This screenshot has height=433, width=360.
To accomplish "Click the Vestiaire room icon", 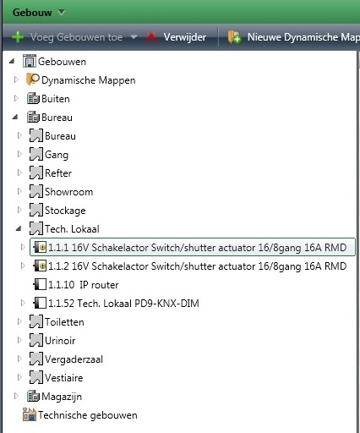I will pyautogui.click(x=36, y=377).
